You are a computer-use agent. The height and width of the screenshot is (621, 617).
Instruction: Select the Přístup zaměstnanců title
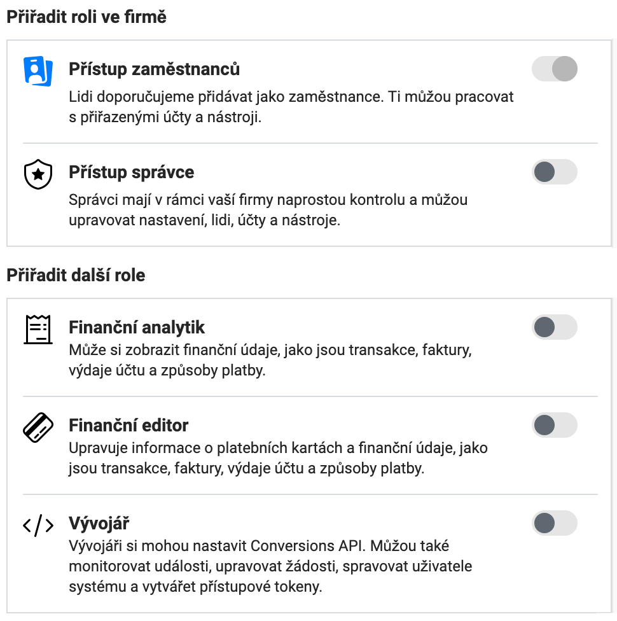(154, 69)
